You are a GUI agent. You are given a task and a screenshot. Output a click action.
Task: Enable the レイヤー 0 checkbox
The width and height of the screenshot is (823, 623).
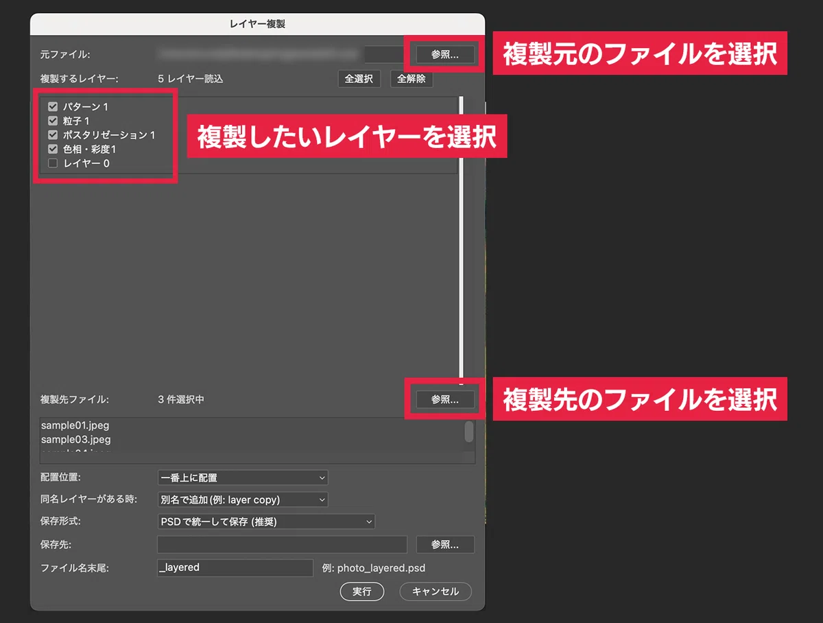pos(53,163)
